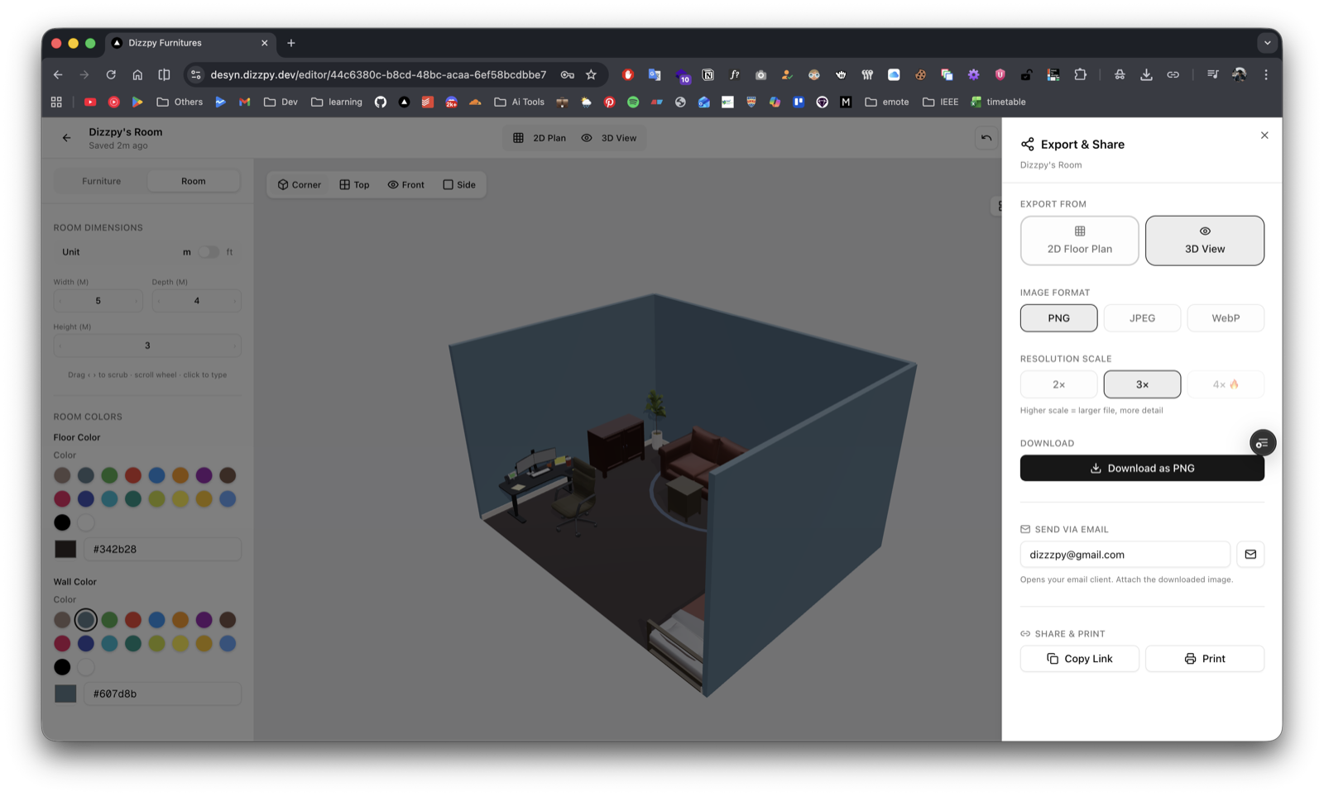Click the floating list icon near Download
This screenshot has height=796, width=1324.
click(1262, 443)
